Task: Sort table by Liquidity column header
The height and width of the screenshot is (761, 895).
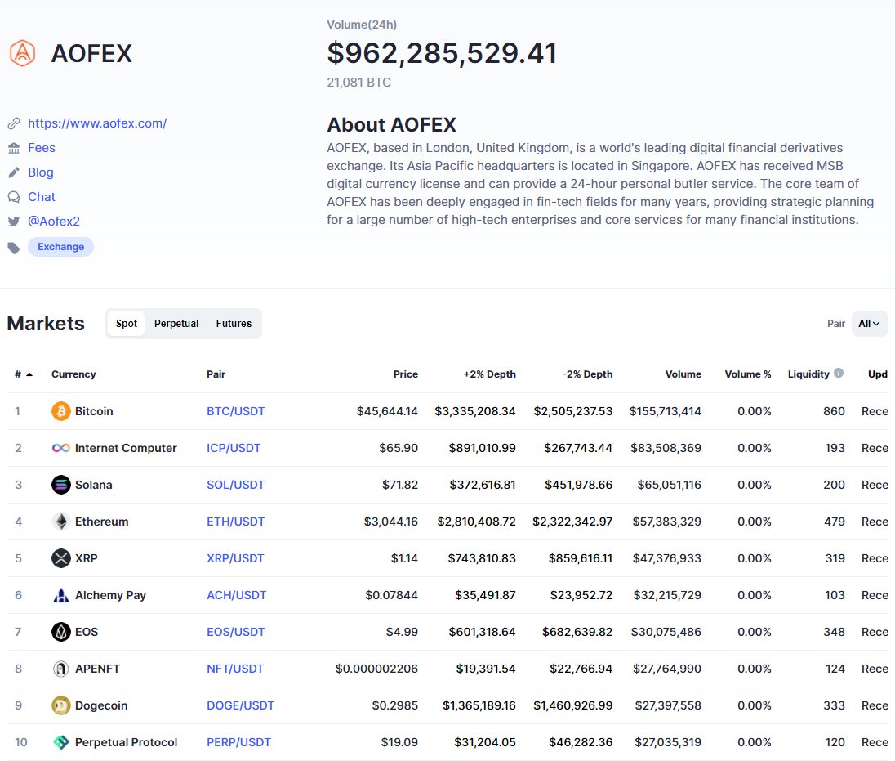Action: click(808, 374)
